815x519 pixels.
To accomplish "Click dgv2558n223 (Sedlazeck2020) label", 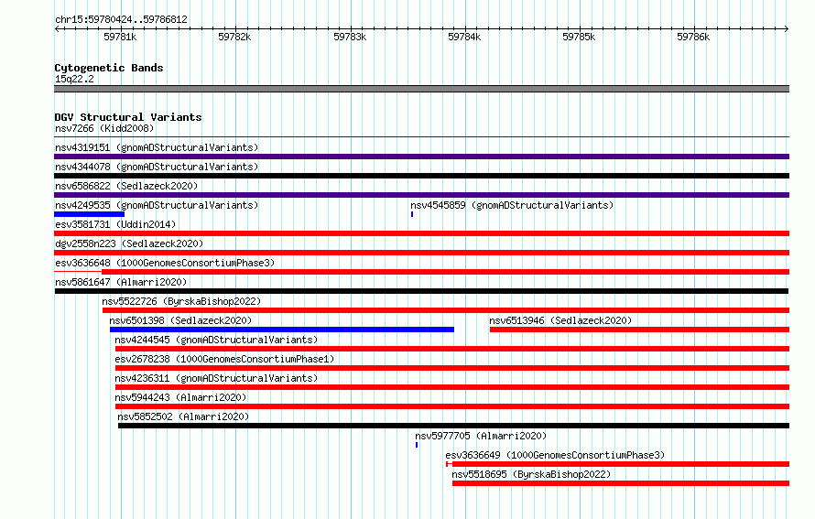I will (x=129, y=243).
